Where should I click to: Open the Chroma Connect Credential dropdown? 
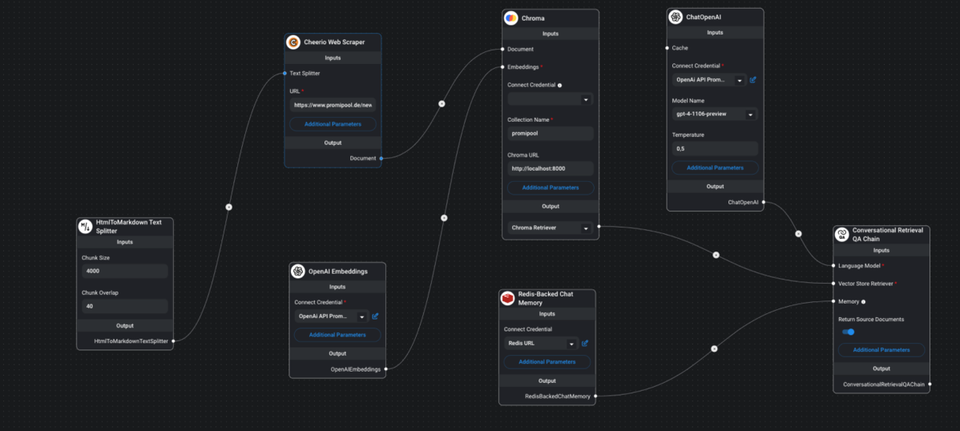point(550,99)
